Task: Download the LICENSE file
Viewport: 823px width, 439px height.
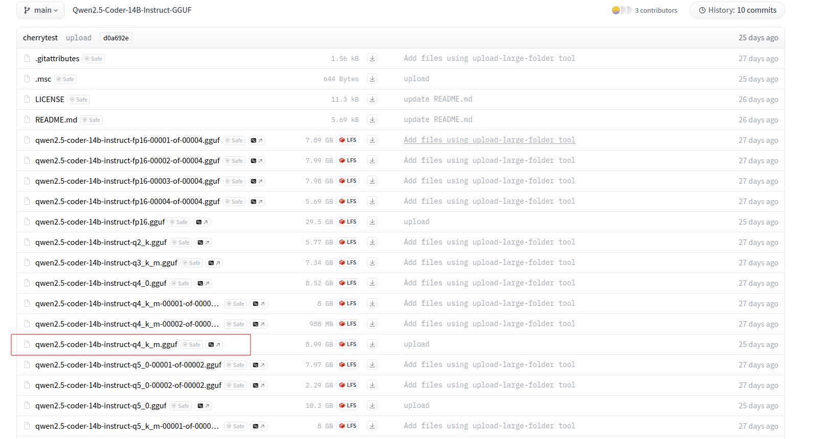Action: coord(372,99)
